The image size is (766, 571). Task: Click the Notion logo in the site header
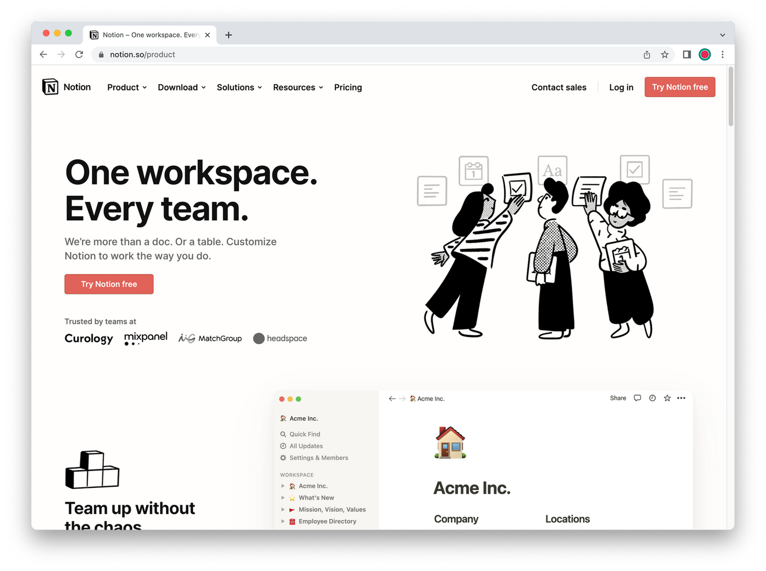coord(66,87)
